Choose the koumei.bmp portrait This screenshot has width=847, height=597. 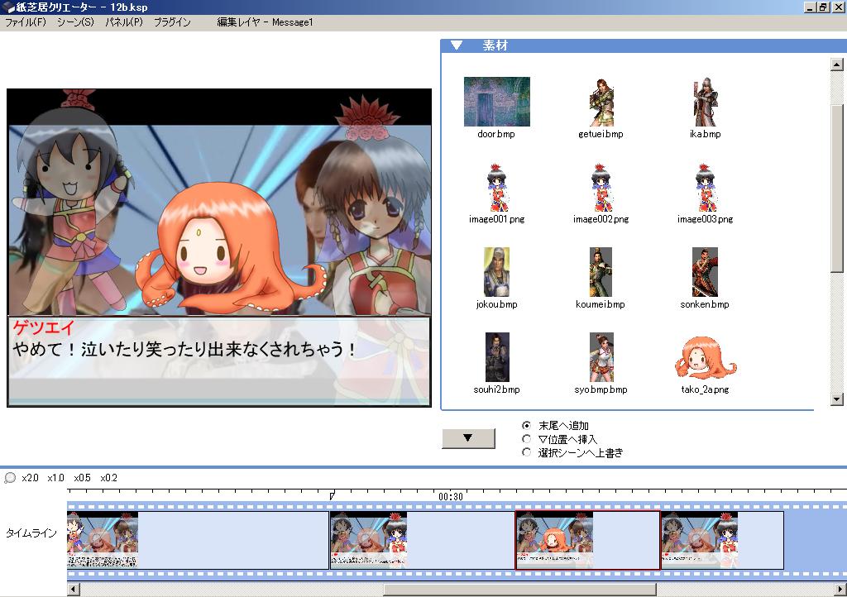pos(601,272)
